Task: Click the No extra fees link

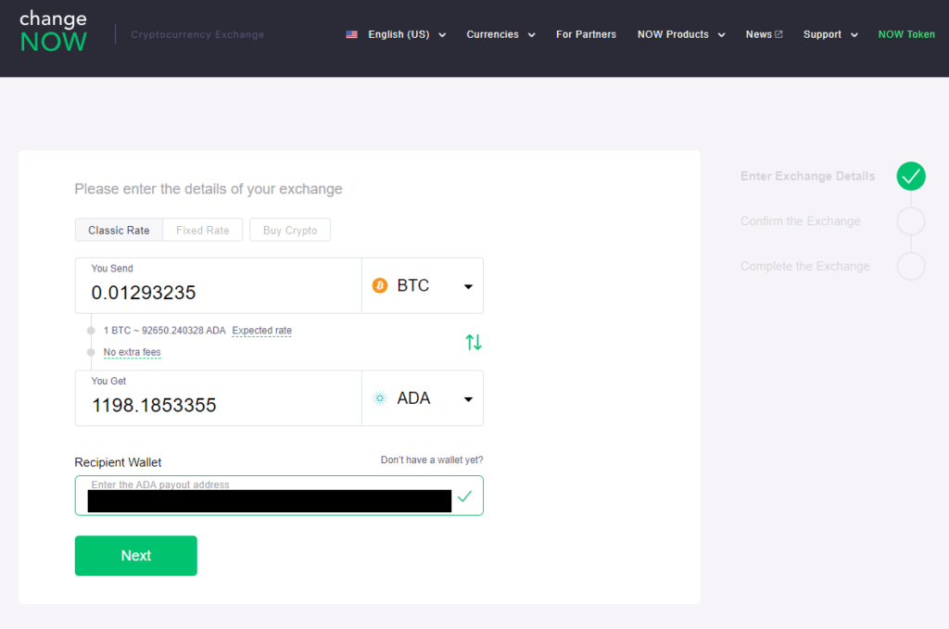Action: click(x=132, y=352)
